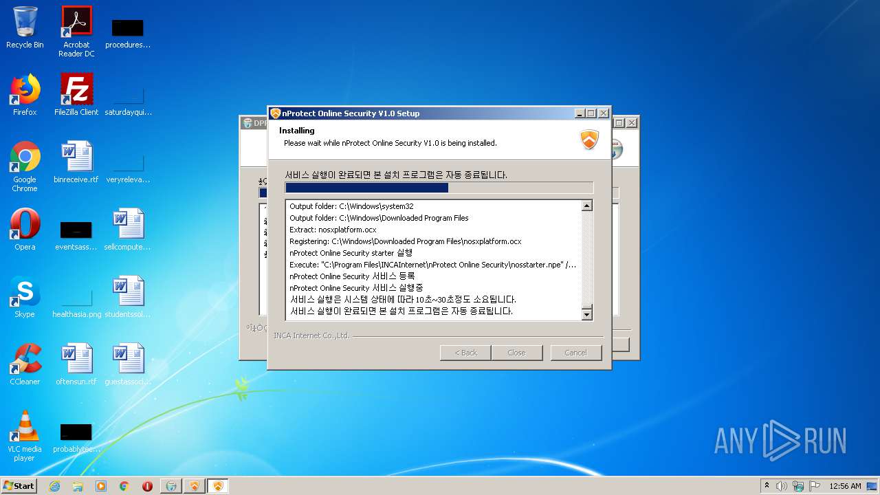Maximize the nProtect Online Security setup window
Screen dimensions: 880x495
tap(591, 113)
